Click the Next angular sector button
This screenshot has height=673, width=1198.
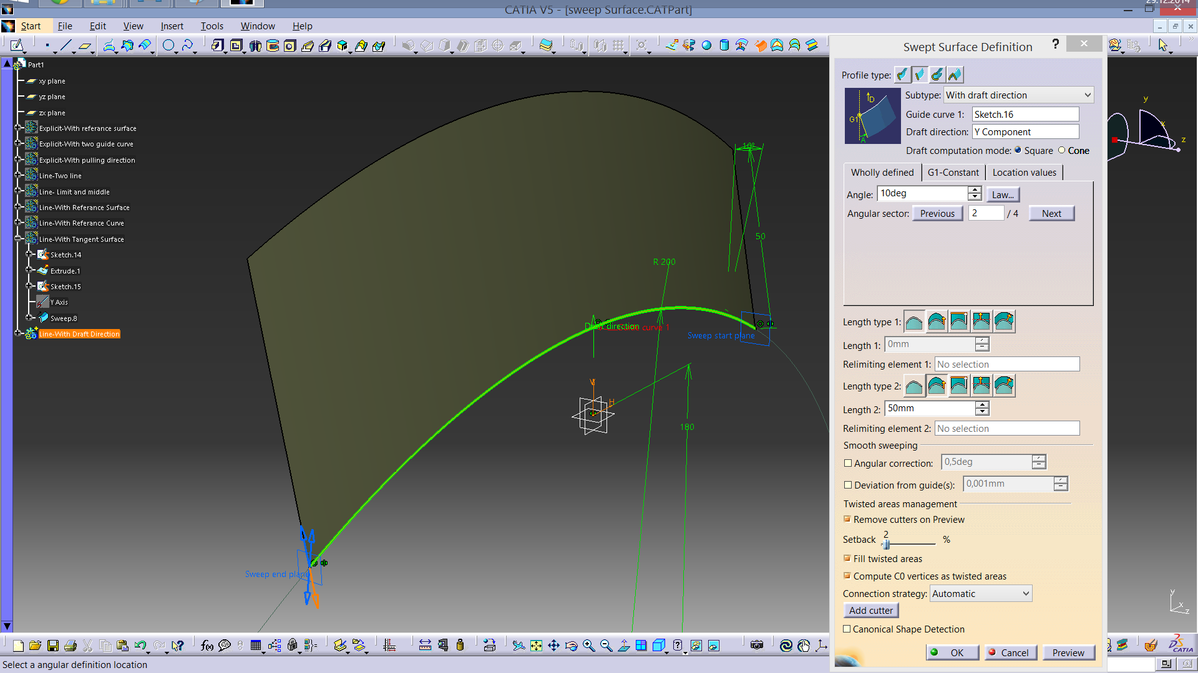point(1051,213)
